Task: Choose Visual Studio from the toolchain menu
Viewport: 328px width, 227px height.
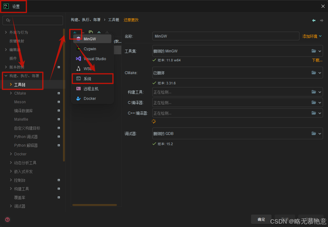Action: pos(92,59)
